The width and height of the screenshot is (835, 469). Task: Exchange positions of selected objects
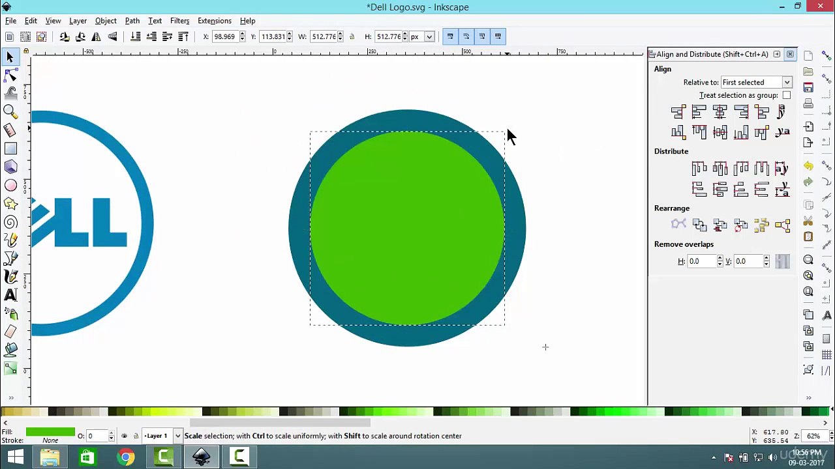[699, 225]
